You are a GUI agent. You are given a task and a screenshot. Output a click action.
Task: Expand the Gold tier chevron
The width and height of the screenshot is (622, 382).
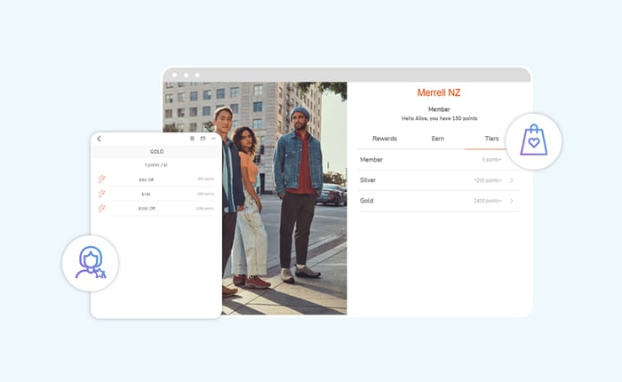click(x=512, y=201)
